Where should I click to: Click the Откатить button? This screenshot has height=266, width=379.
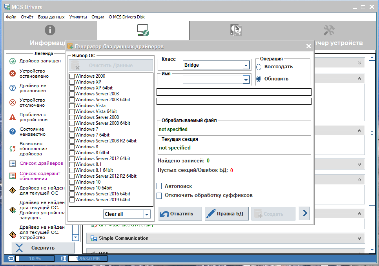click(180, 214)
